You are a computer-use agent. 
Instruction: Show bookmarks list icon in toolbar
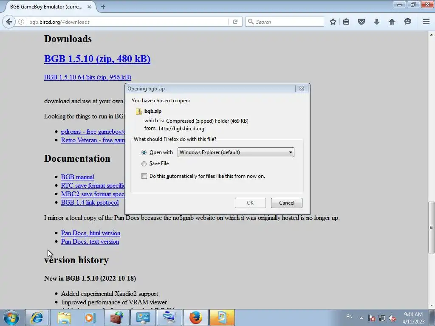point(346,22)
